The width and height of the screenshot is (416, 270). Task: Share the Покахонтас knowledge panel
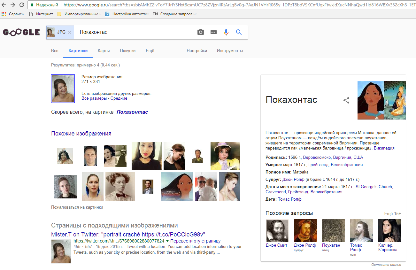pyautogui.click(x=346, y=100)
